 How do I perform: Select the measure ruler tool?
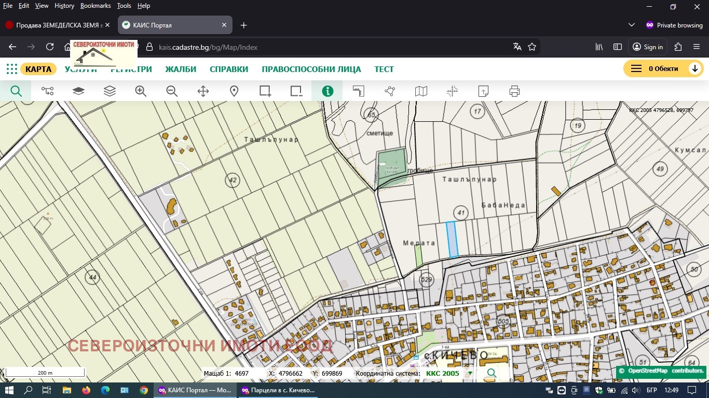pos(359,91)
